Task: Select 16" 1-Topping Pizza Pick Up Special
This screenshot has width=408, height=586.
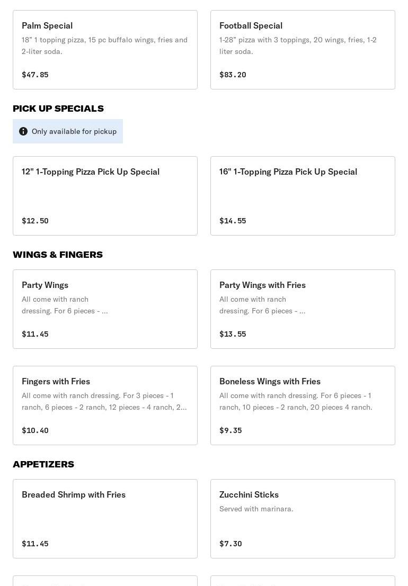Action: (x=303, y=195)
